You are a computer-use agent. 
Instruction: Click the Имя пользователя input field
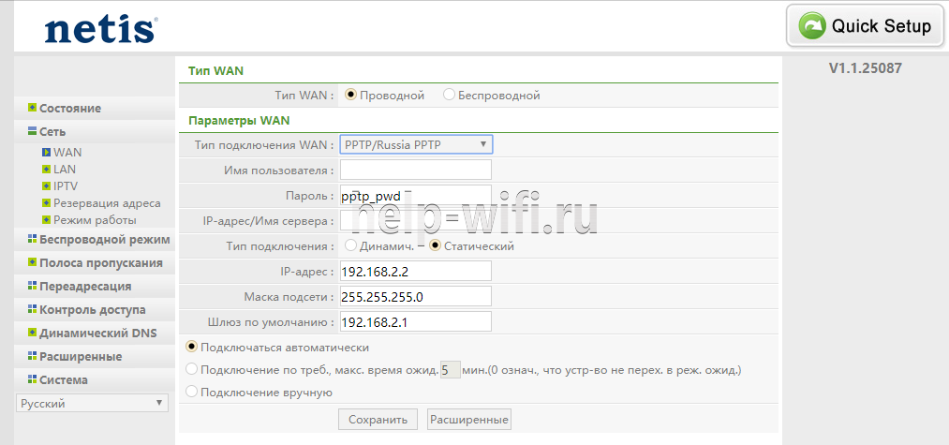click(x=416, y=170)
